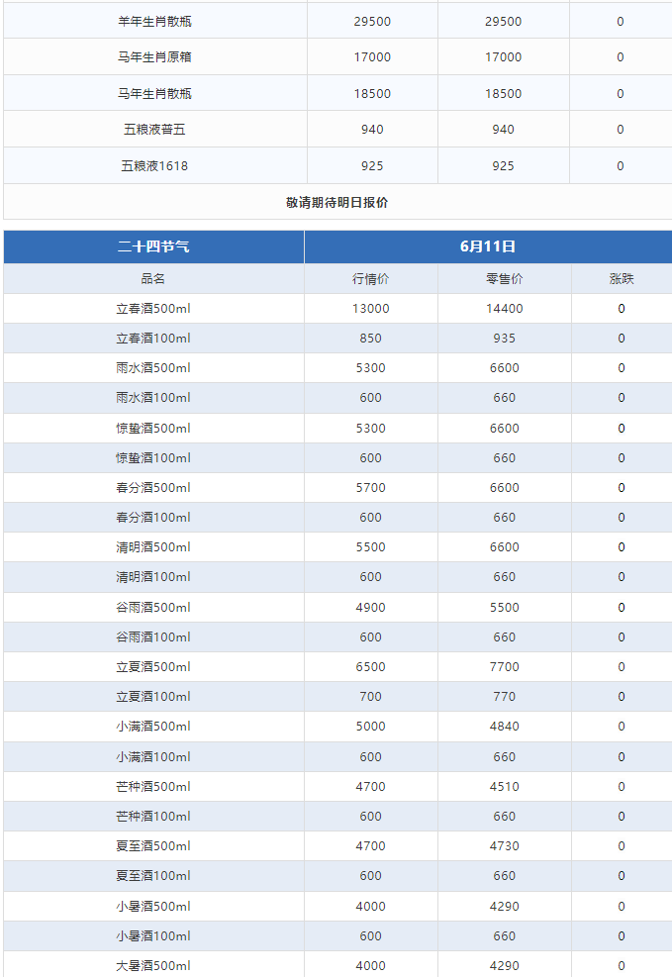Click 谷雨酒500ml retail price 5500
Image resolution: width=672 pixels, height=977 pixels.
(x=505, y=607)
